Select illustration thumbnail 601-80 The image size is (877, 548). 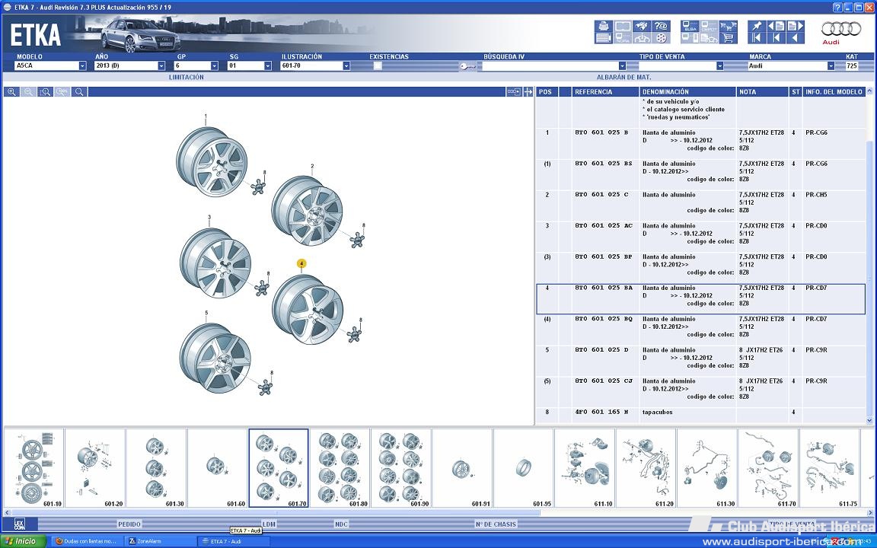[x=340, y=468]
